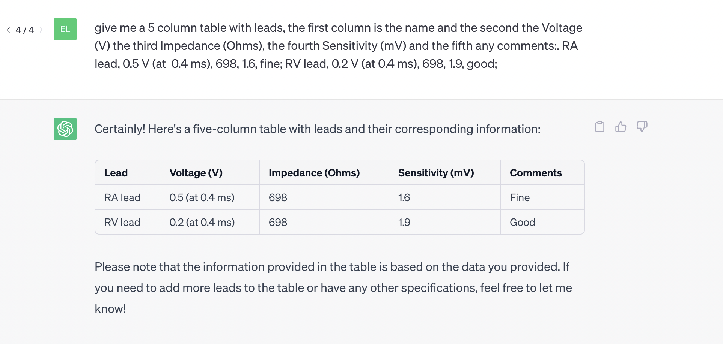Give the response a thumbs down
This screenshot has width=723, height=344.
click(x=642, y=127)
